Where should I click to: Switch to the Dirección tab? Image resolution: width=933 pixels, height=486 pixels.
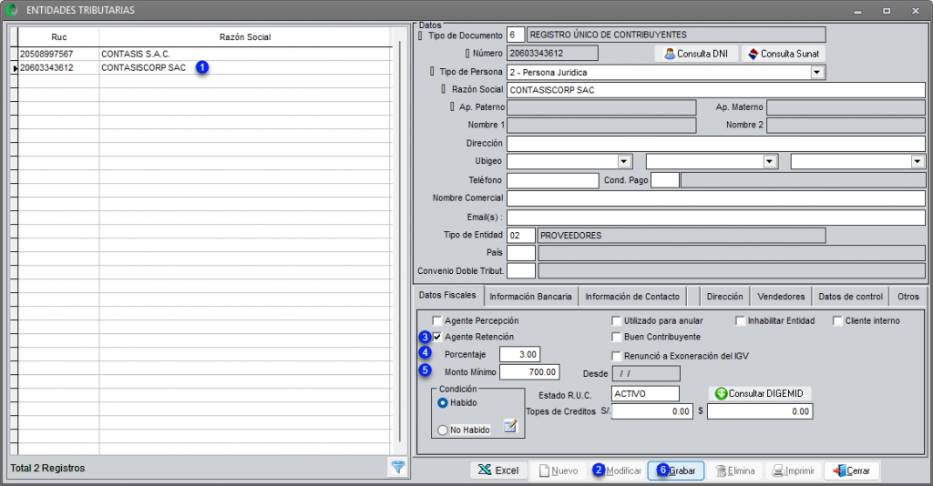(724, 297)
